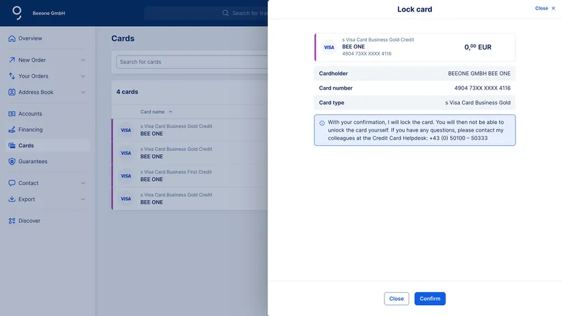Click the Cards icon in sidebar
The width and height of the screenshot is (562, 316).
(x=12, y=145)
